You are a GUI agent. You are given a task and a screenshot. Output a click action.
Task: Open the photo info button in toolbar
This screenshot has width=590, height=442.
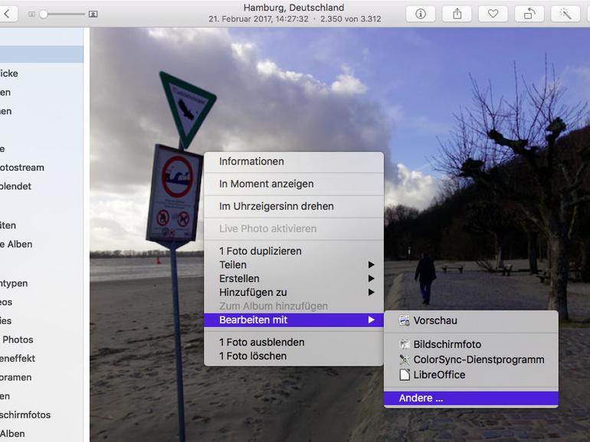pyautogui.click(x=421, y=14)
